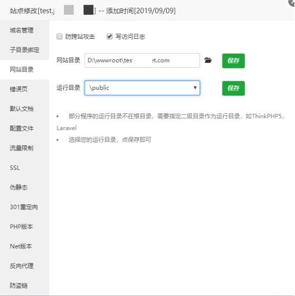This screenshot has width=295, height=296.
Task: Expand the 运行目录 dropdown
Action: pos(142,88)
